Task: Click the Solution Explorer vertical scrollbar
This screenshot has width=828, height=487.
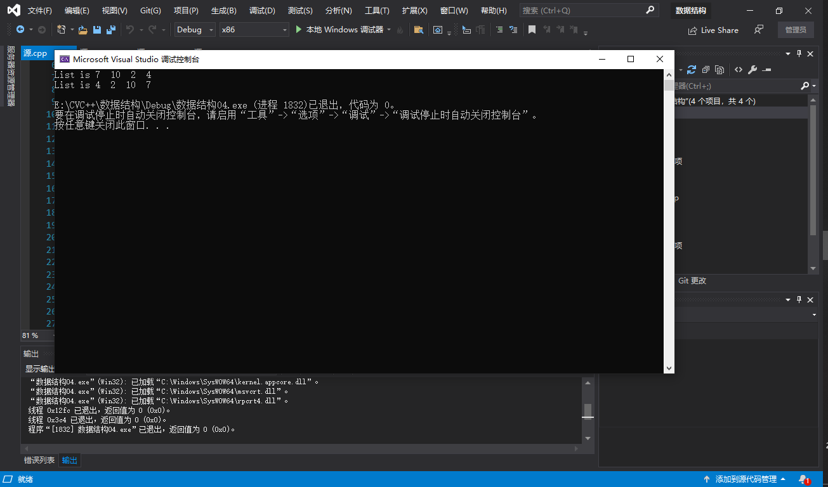Action: pos(813,171)
